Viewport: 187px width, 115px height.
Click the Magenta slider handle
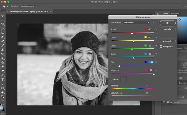154,74
